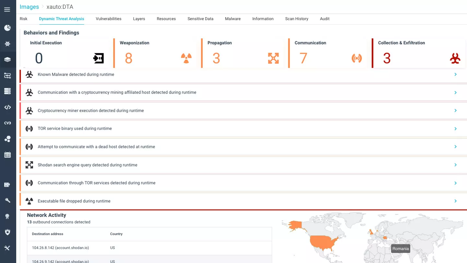Click 'Attempt to communicate with a dead host' text
The image size is (467, 263).
(96, 147)
